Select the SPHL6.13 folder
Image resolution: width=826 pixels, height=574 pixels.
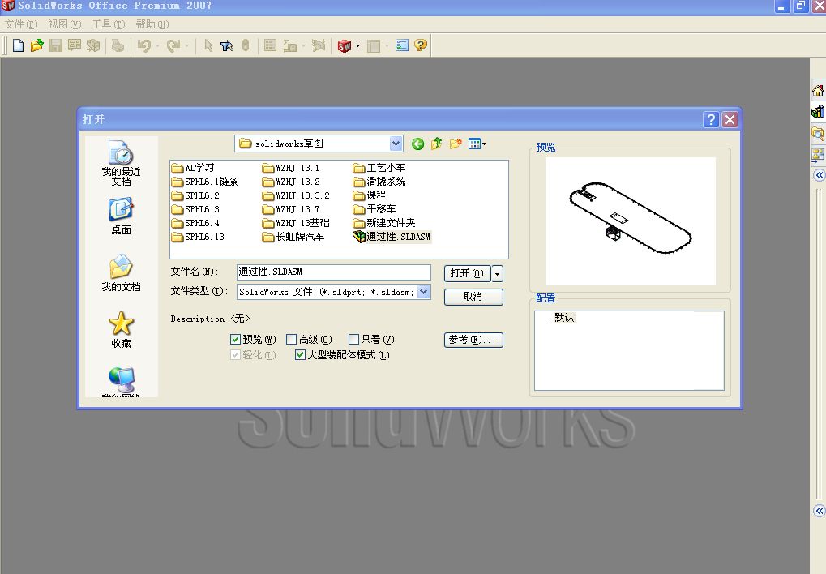coord(198,238)
